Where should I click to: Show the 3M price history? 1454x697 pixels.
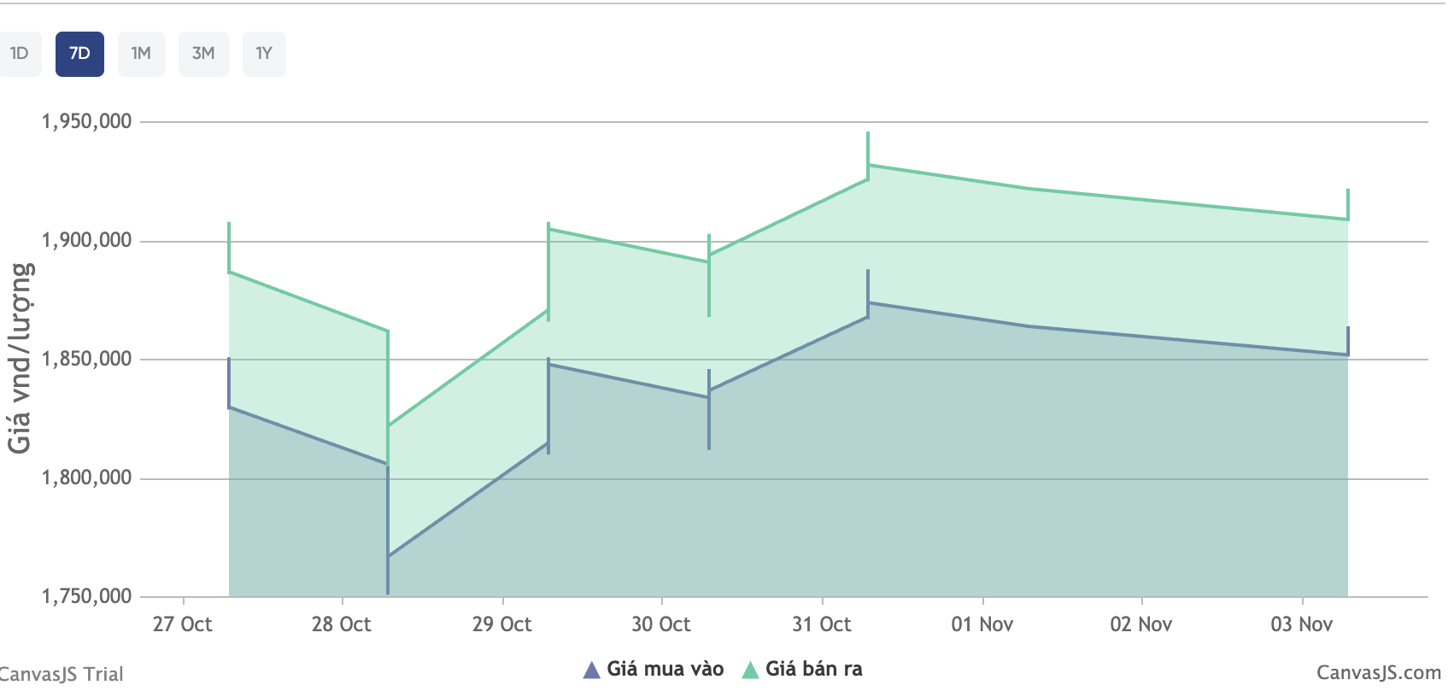click(x=203, y=54)
